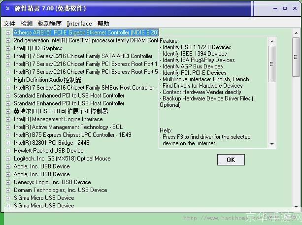Screen dimensions: 302x225
Task: Click the OK button
Action: pos(231,160)
